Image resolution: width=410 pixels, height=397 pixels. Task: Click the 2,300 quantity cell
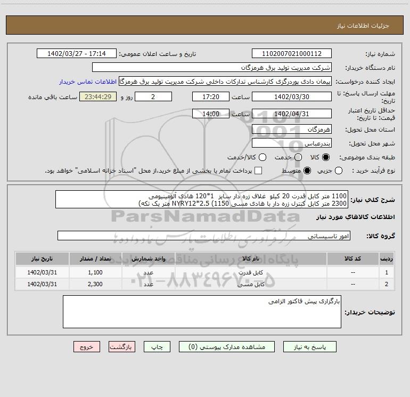[x=95, y=284]
